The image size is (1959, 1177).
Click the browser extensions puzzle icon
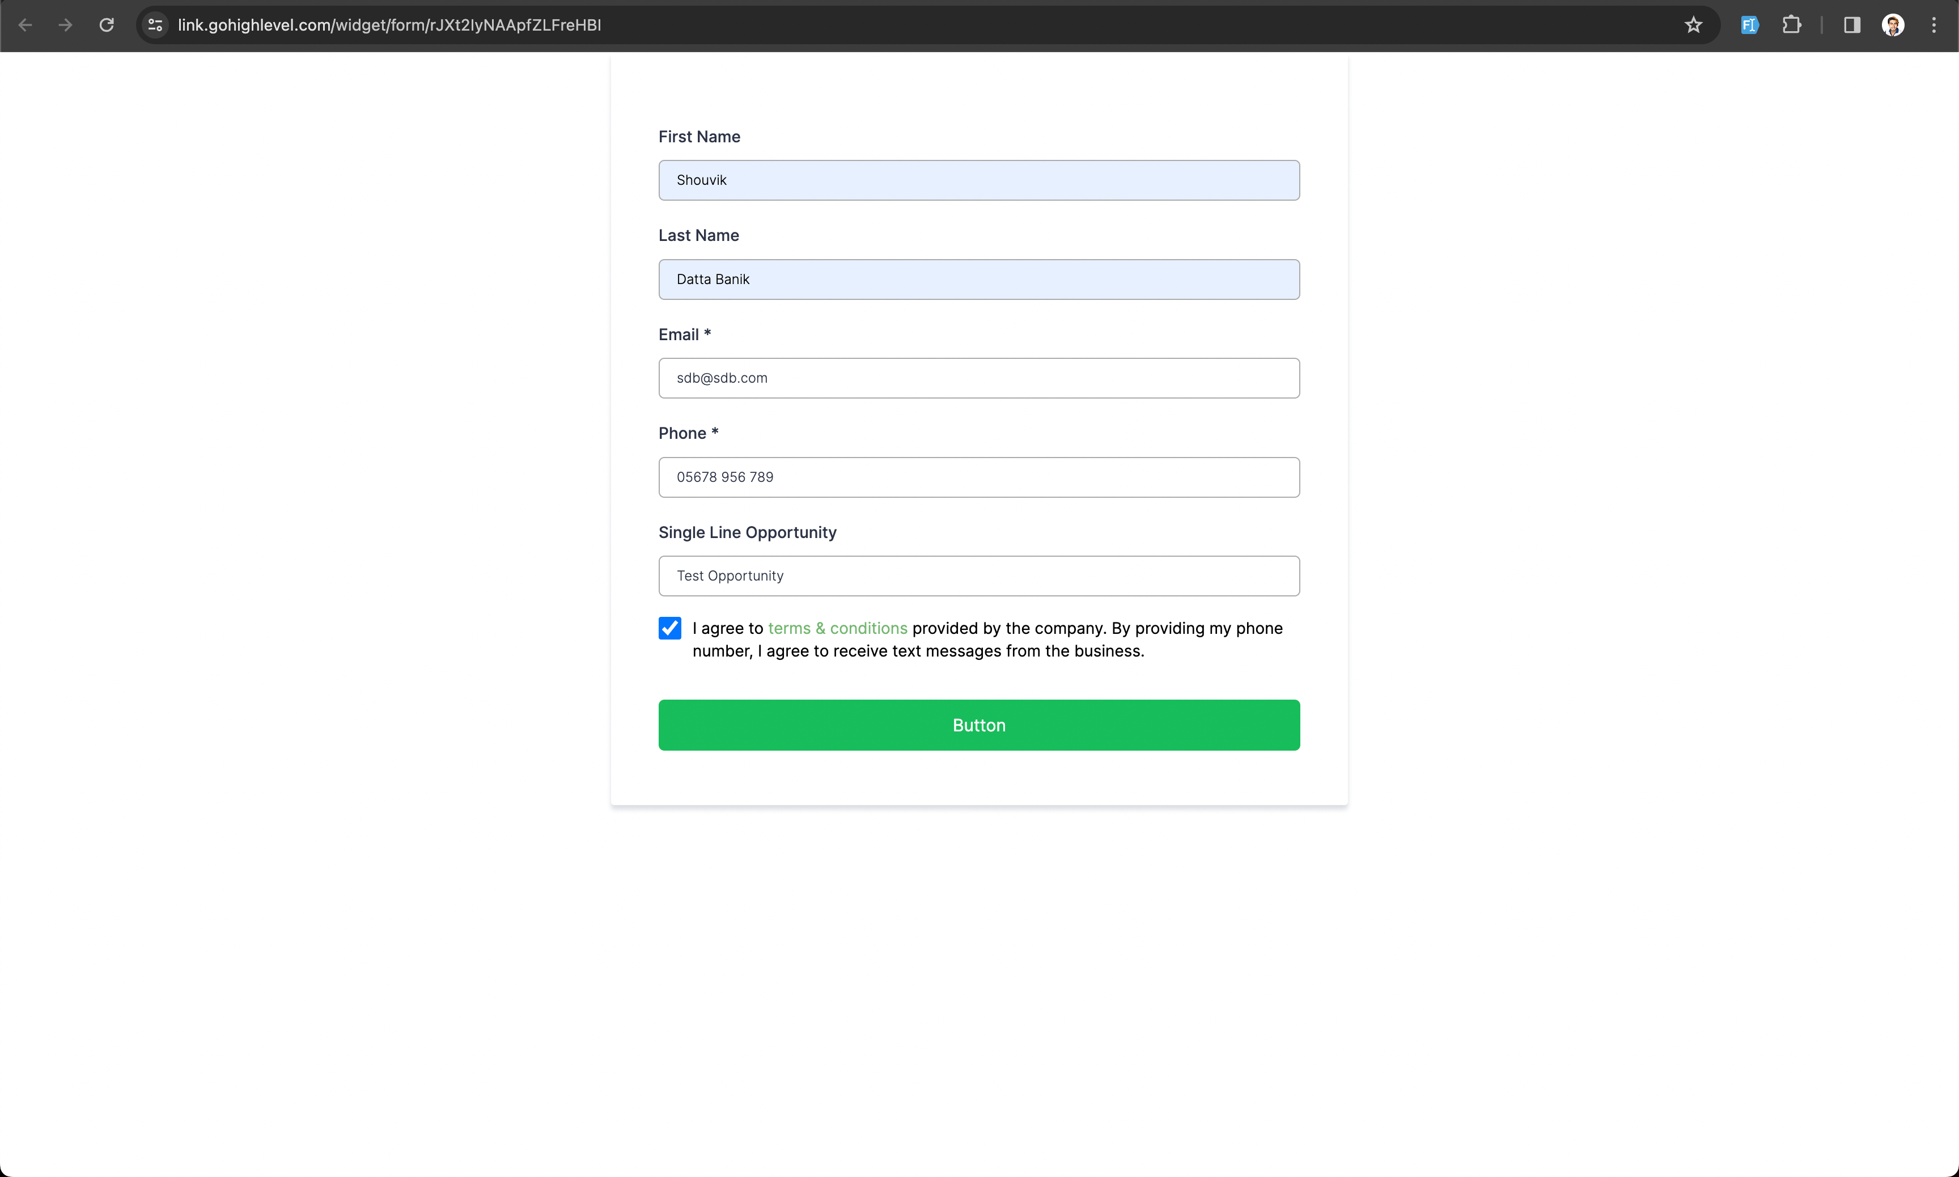pos(1792,25)
